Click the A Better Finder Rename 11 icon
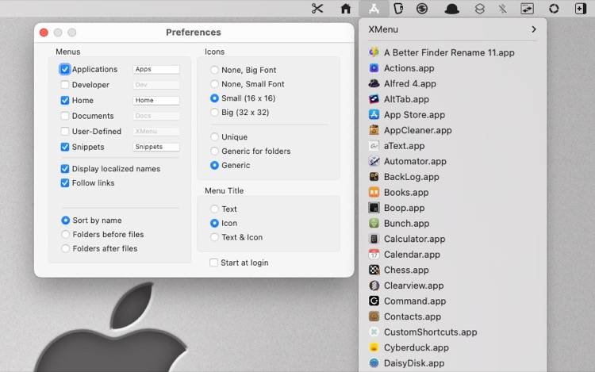 click(x=374, y=52)
